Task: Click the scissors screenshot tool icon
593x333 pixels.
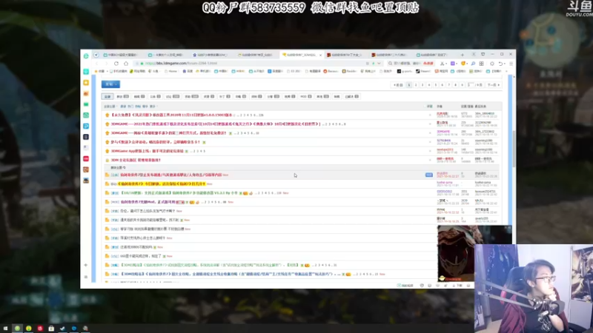Action: point(442,64)
